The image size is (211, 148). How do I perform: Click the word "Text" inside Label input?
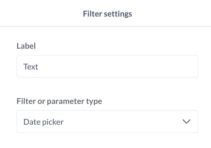31,67
